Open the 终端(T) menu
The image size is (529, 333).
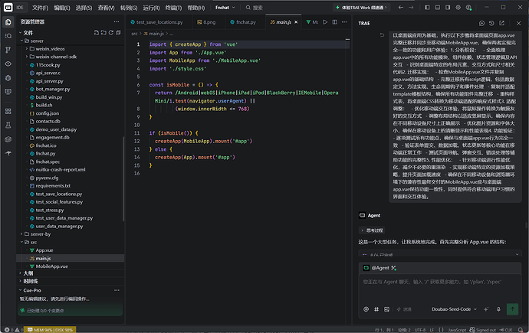(x=173, y=8)
